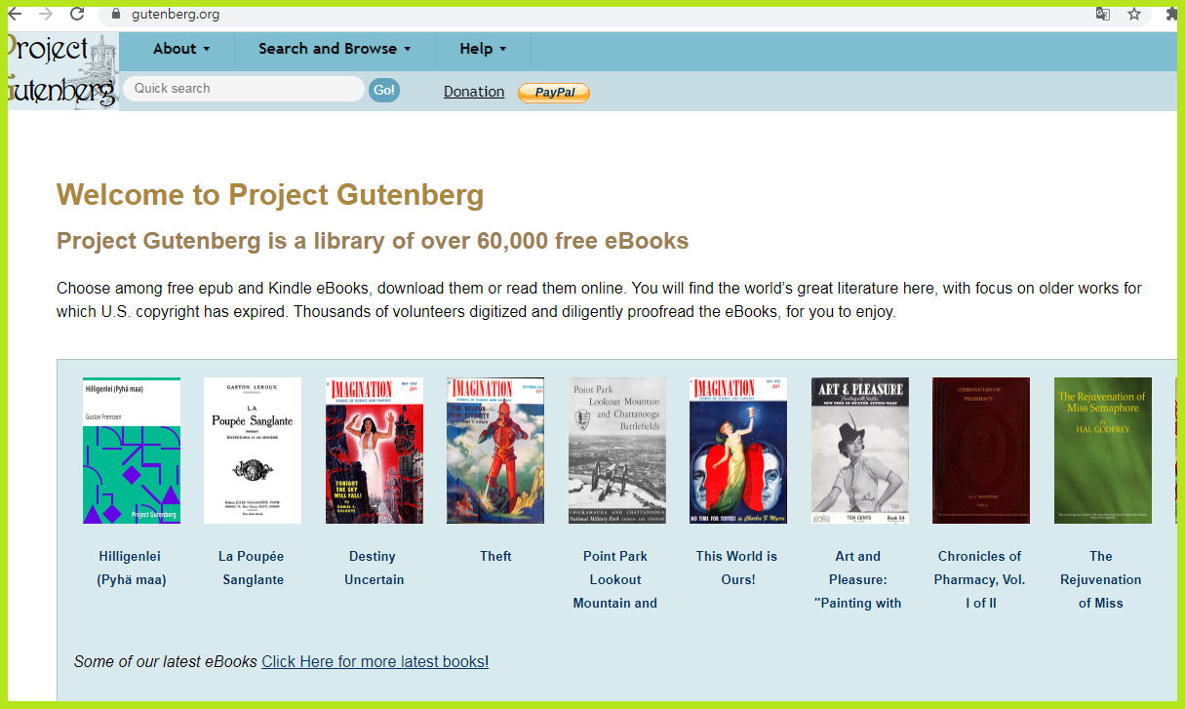Open Art and Pleasure cover image

tap(860, 451)
